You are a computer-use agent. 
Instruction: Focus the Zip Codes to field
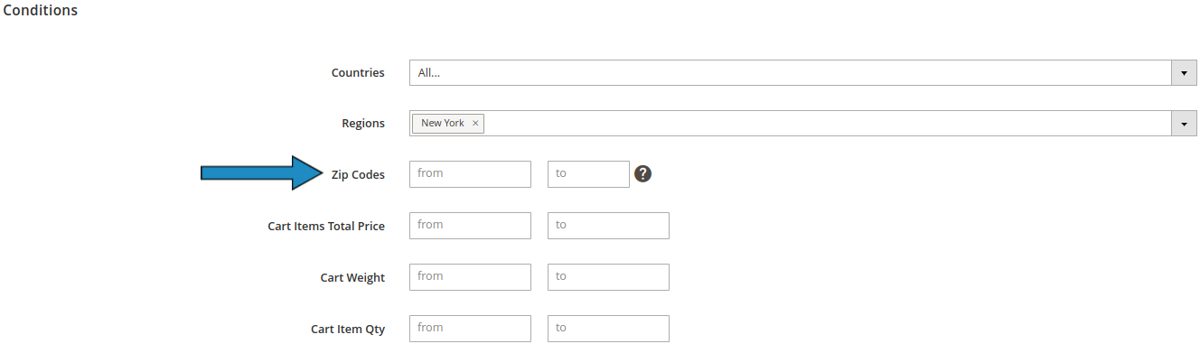[x=588, y=173]
